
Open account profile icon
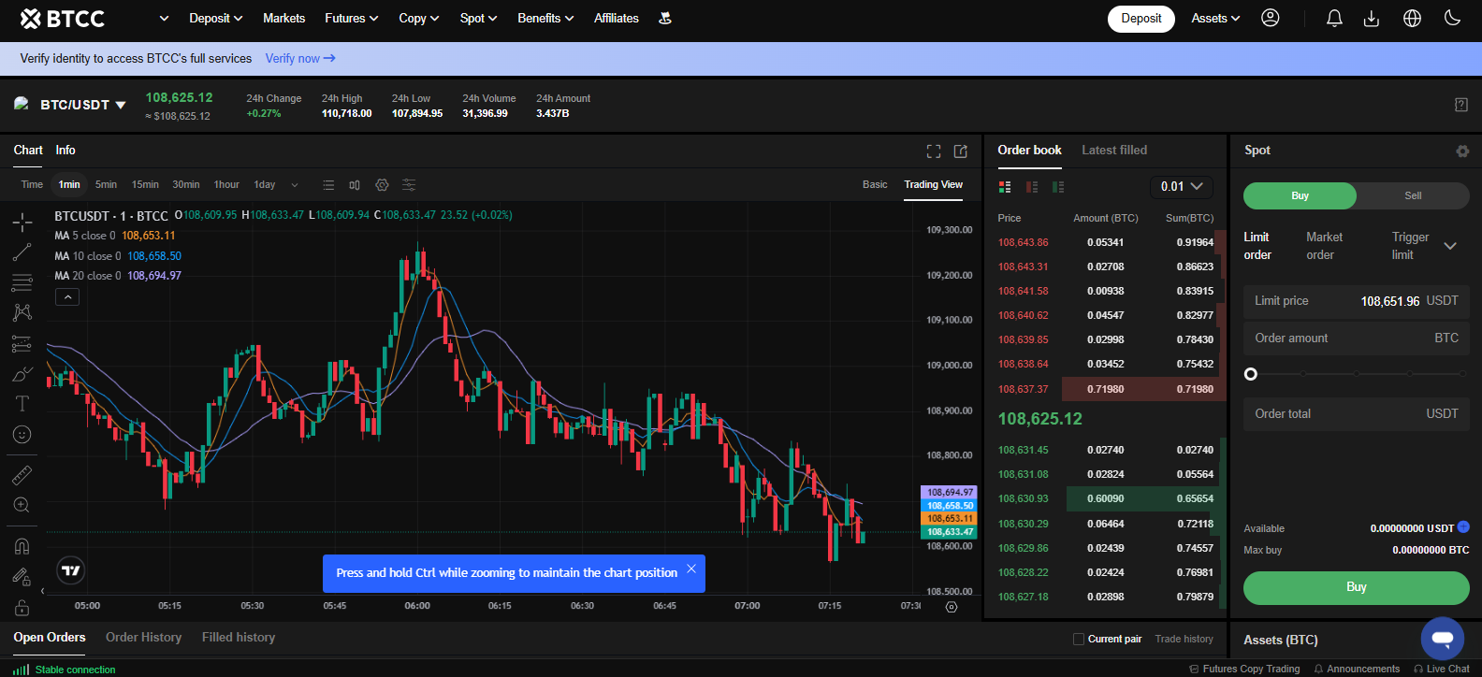[x=1271, y=18]
